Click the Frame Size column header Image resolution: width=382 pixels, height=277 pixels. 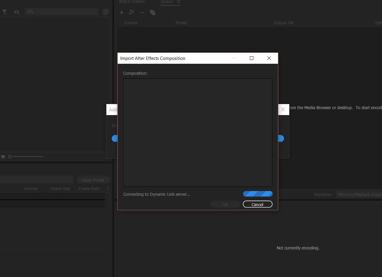[60, 189]
